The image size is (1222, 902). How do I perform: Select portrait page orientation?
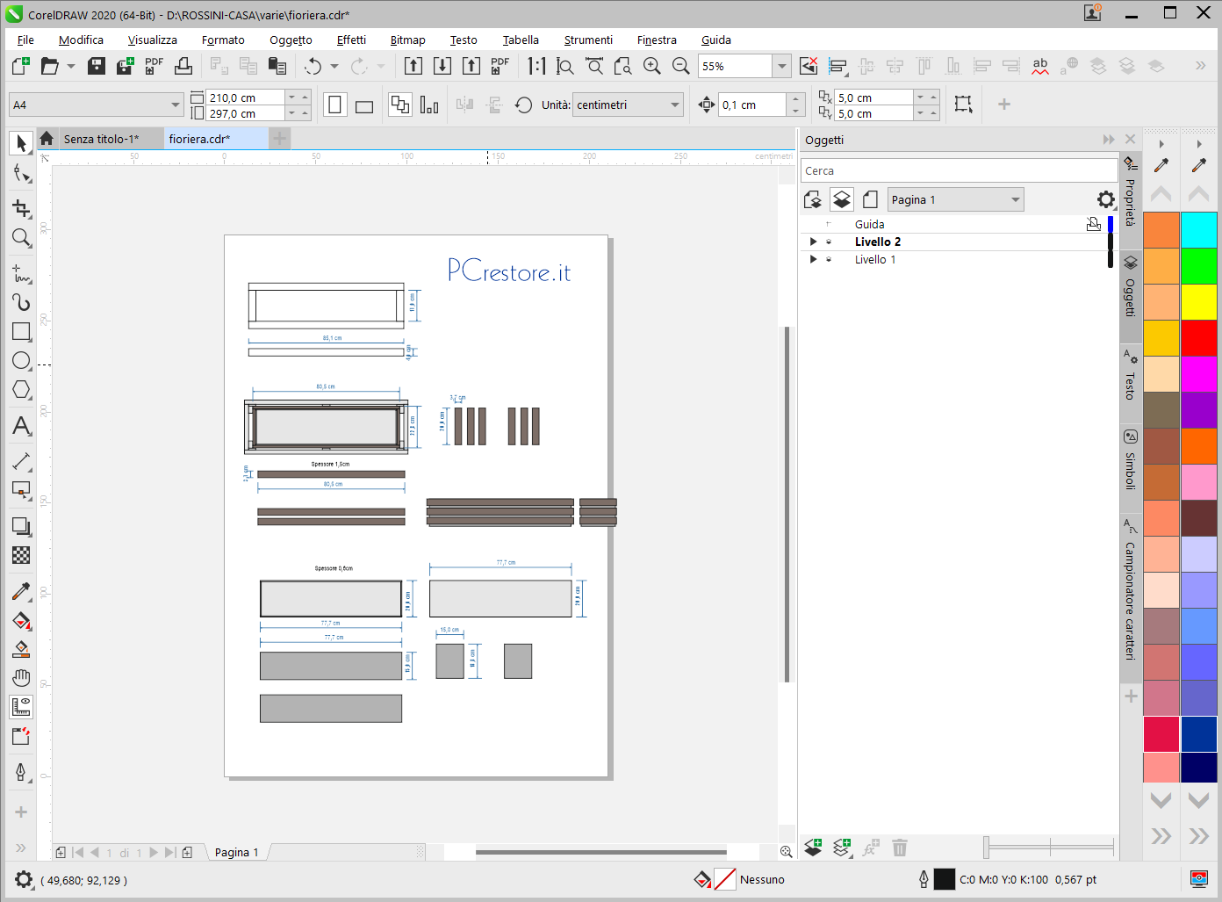pyautogui.click(x=334, y=105)
